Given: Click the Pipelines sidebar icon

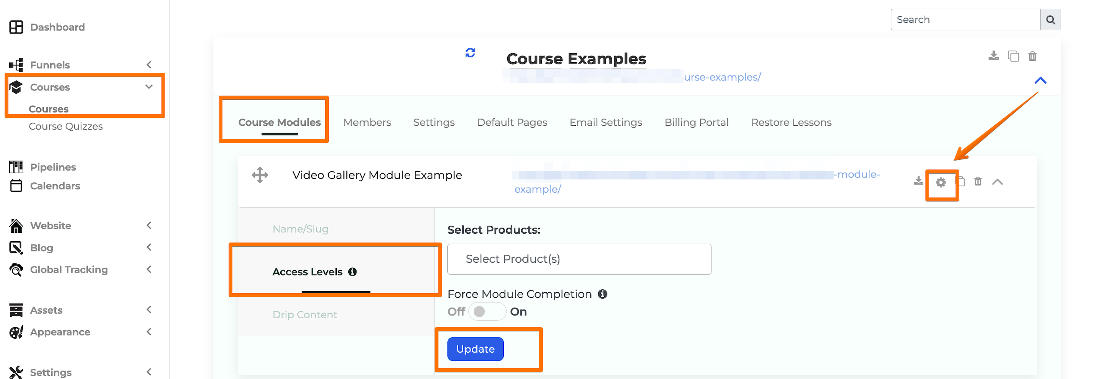Looking at the screenshot, I should 16,167.
